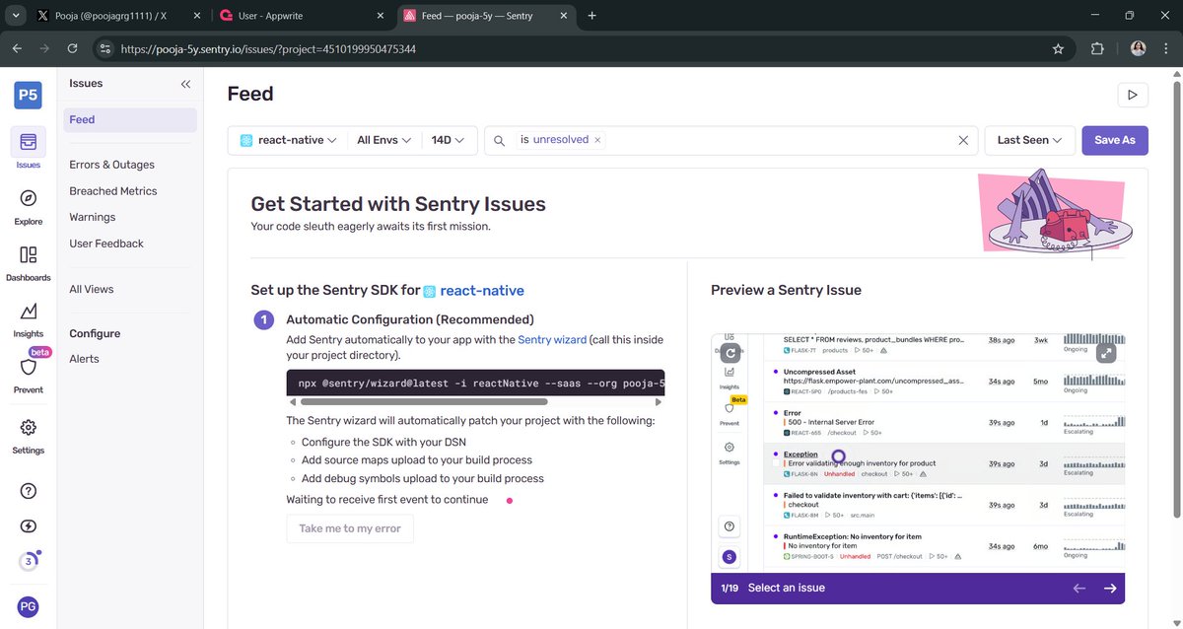1183x629 pixels.
Task: Click the Take me to my error button
Action: tap(350, 528)
